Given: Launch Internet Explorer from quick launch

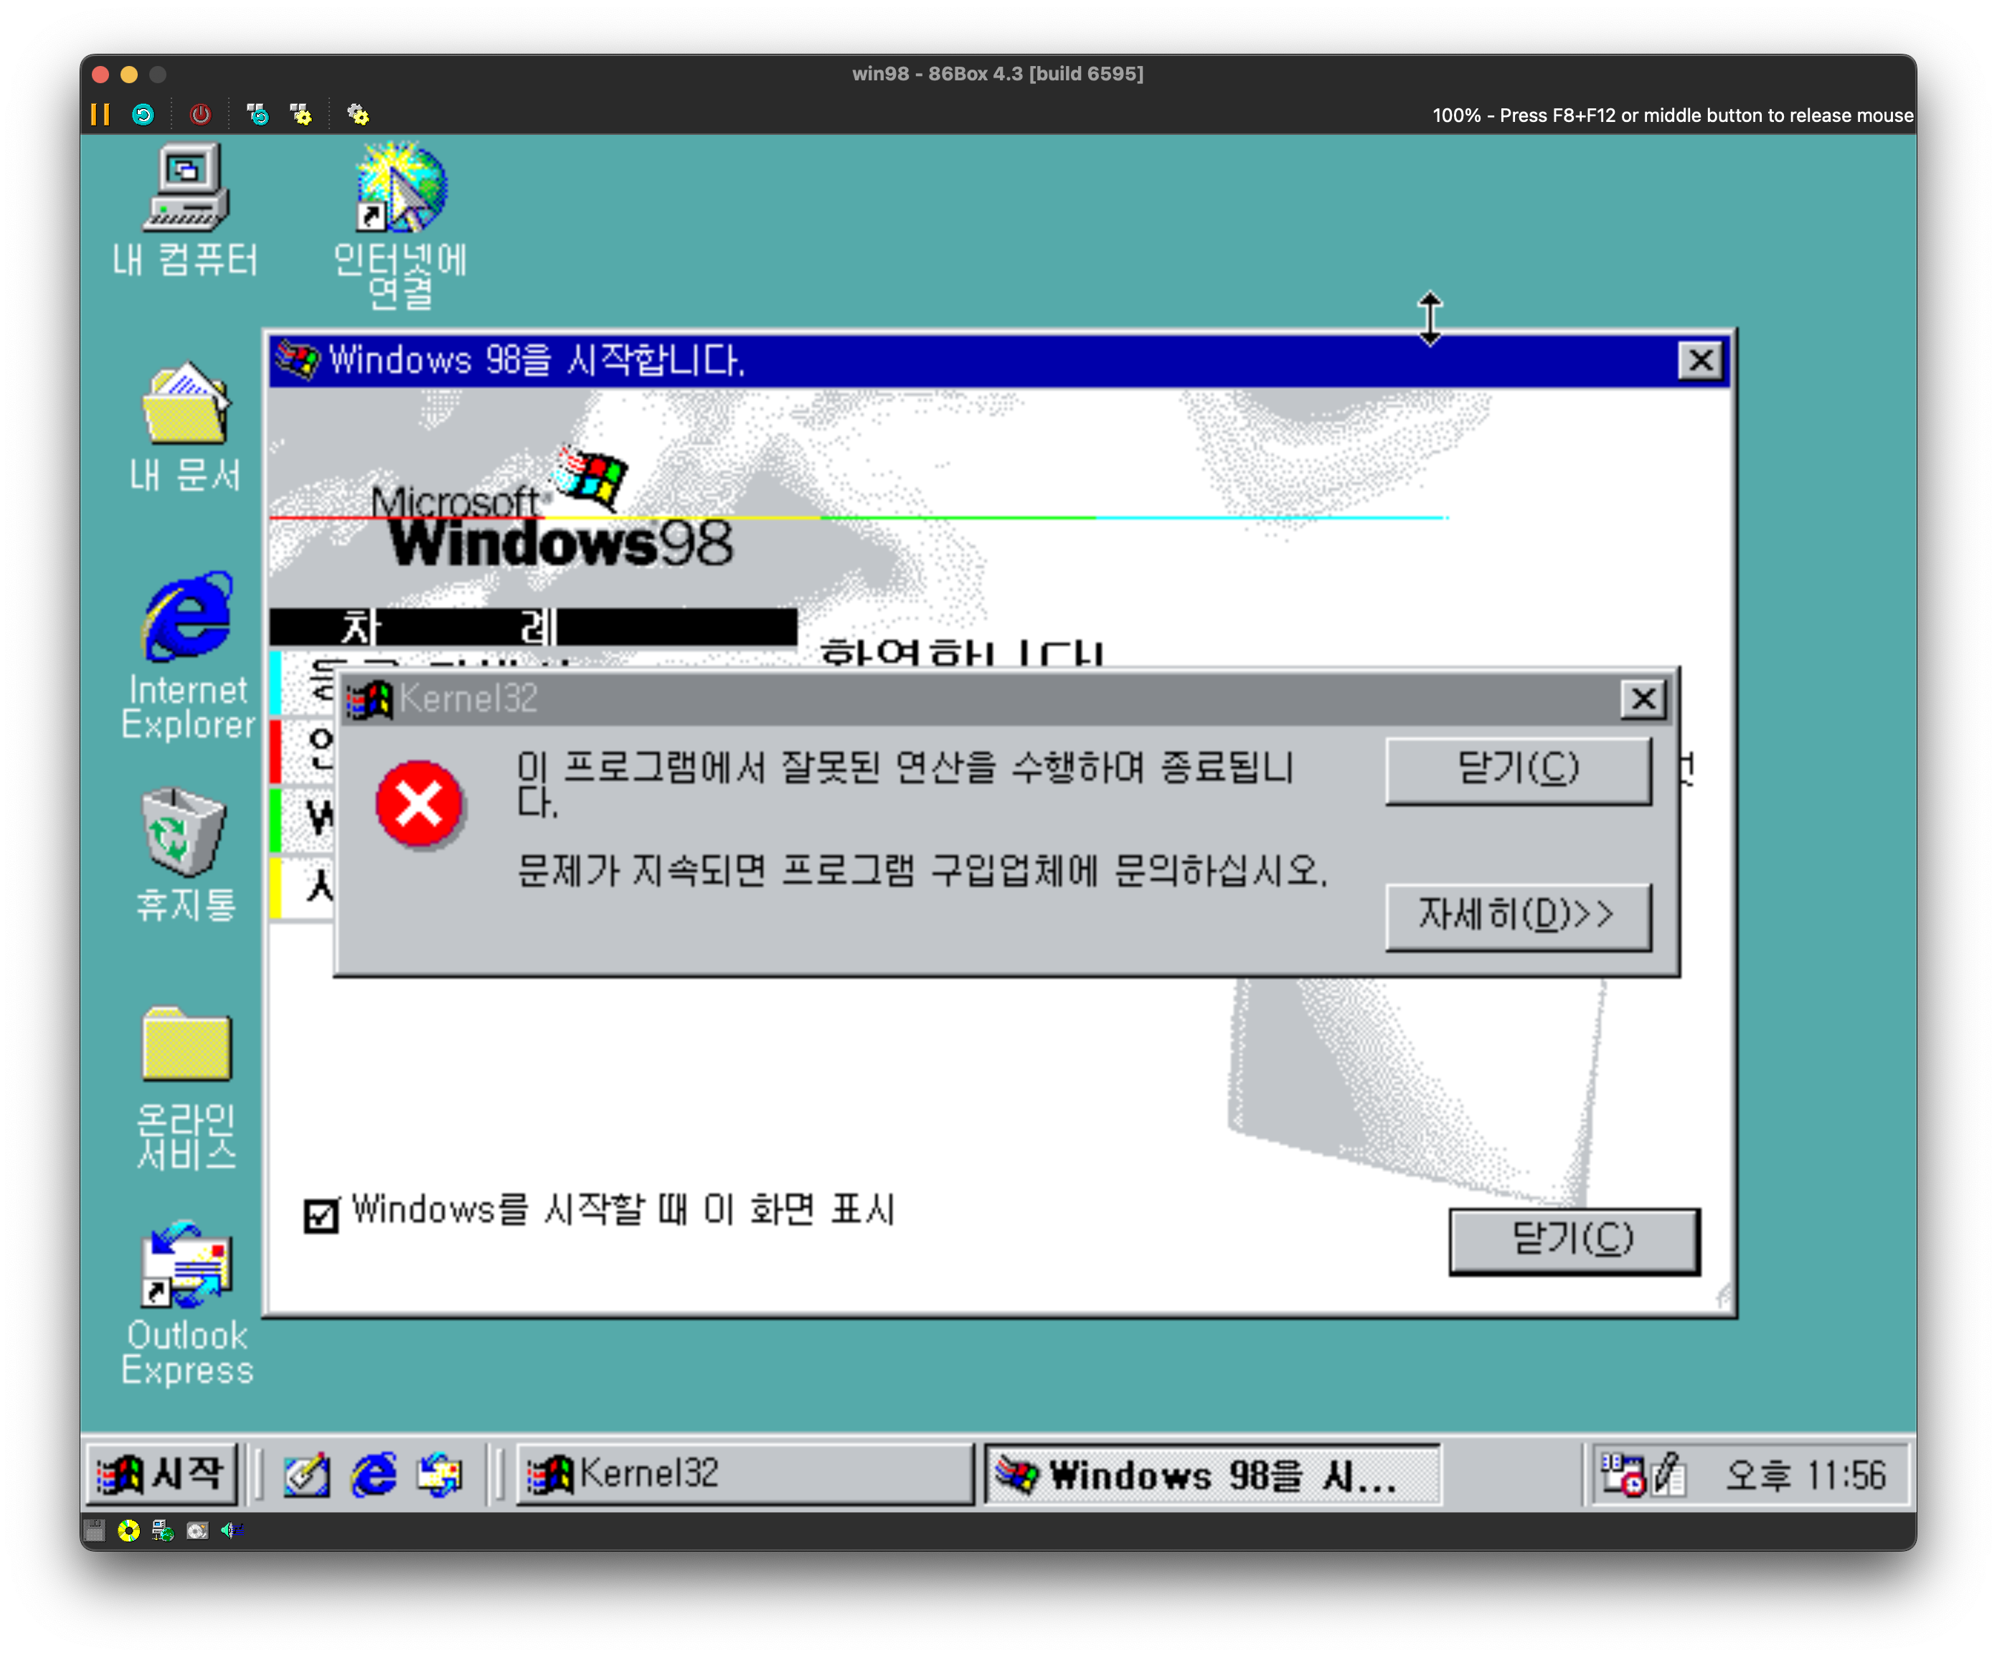Looking at the screenshot, I should pos(374,1476).
